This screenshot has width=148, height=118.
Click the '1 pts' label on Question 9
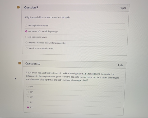[123, 8]
